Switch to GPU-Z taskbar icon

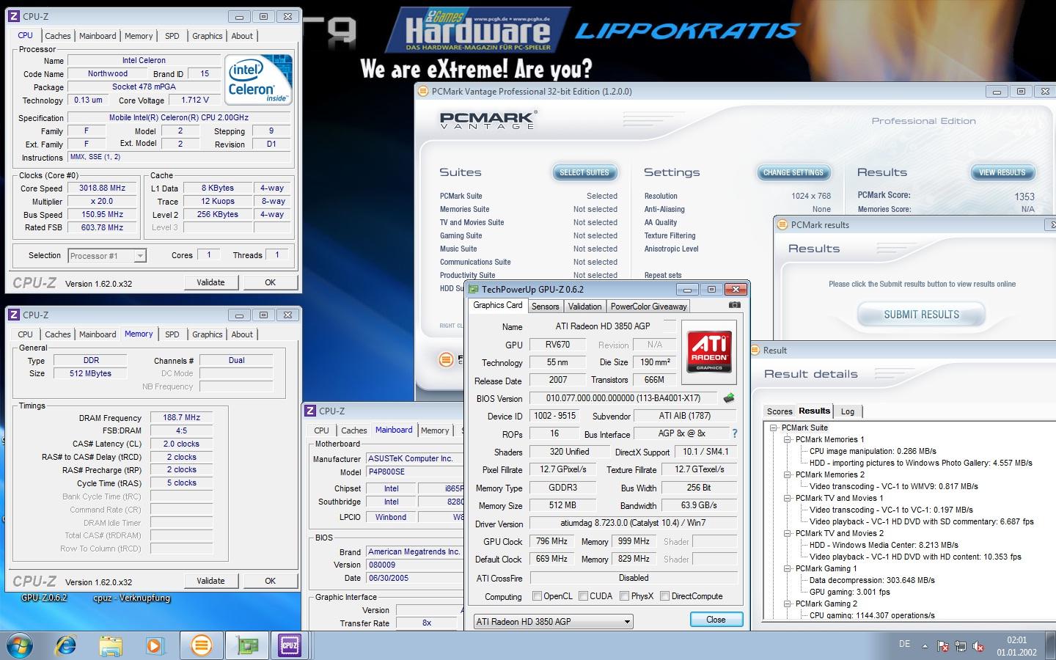pyautogui.click(x=246, y=645)
